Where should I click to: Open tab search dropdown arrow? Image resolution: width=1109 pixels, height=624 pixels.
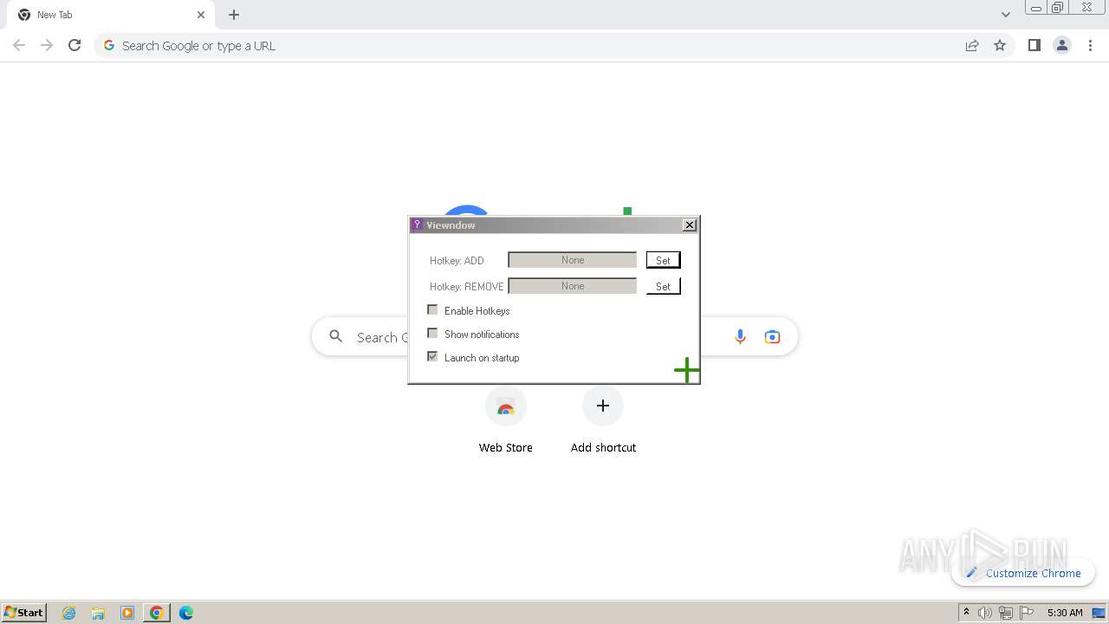coord(1006,15)
